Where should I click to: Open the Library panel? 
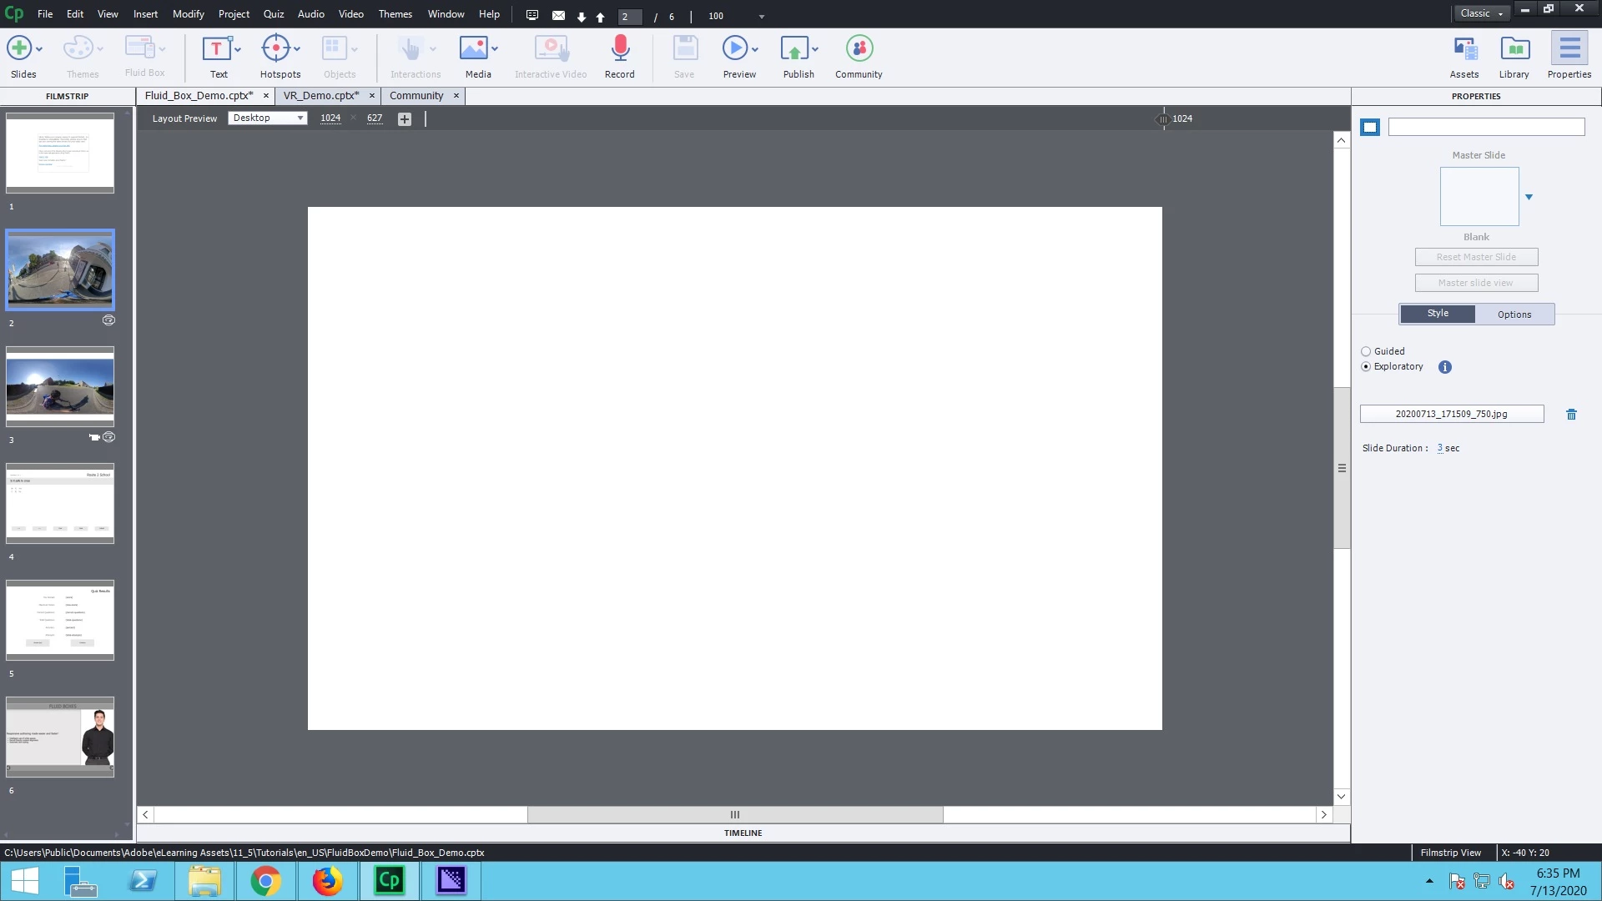tap(1514, 49)
